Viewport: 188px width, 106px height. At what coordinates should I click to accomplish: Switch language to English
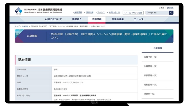tap(170, 8)
